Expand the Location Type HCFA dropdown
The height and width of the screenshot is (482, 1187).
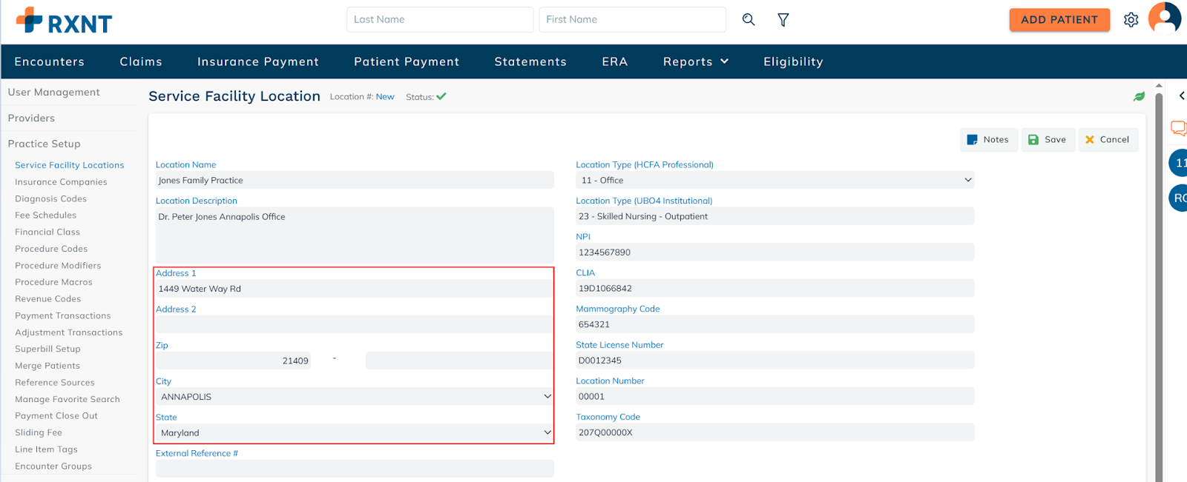click(775, 180)
